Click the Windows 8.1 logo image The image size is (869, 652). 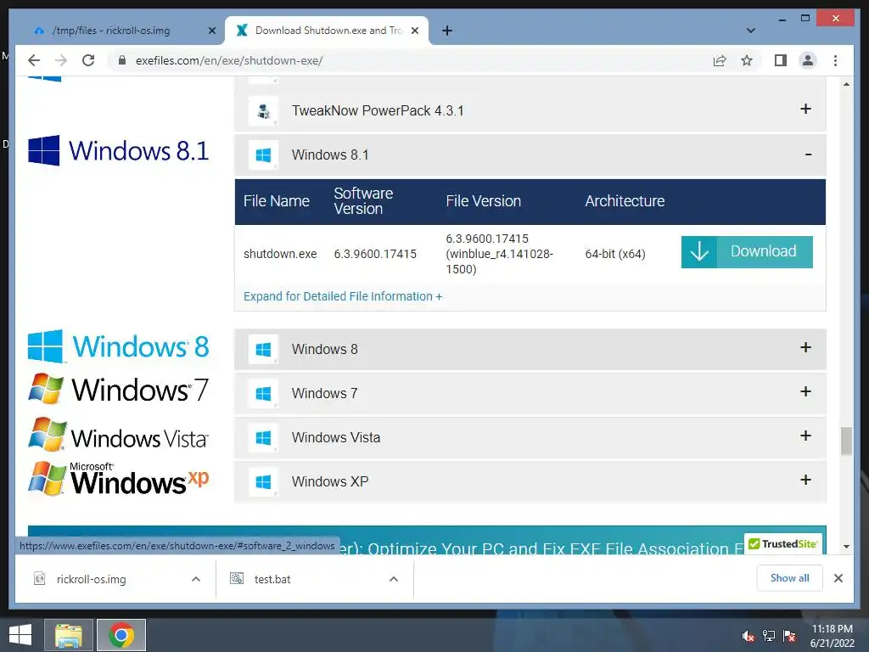point(119,150)
